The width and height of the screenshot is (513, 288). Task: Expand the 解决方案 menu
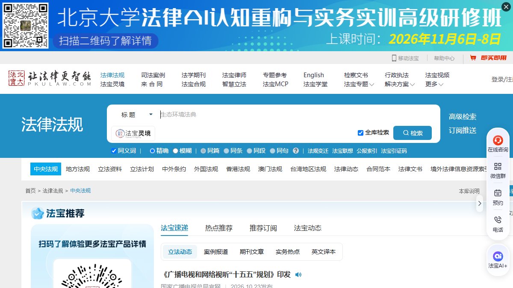400,84
